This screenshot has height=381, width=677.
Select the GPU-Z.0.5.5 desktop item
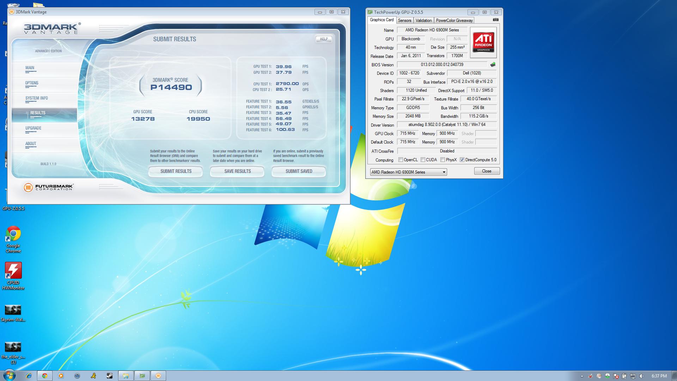tap(13, 208)
